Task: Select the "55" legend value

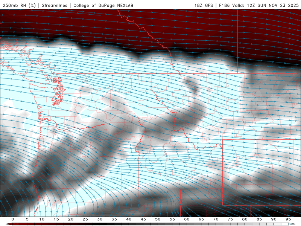Action: click(x=172, y=219)
